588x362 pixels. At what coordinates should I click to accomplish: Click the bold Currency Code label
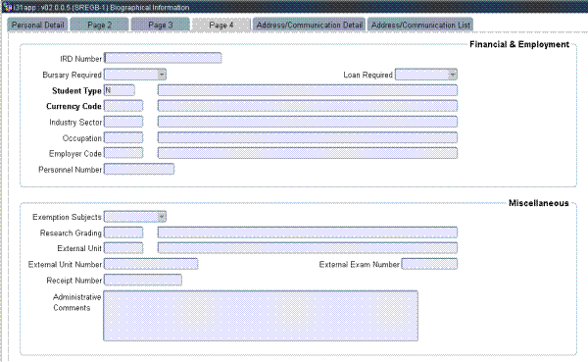pos(73,106)
